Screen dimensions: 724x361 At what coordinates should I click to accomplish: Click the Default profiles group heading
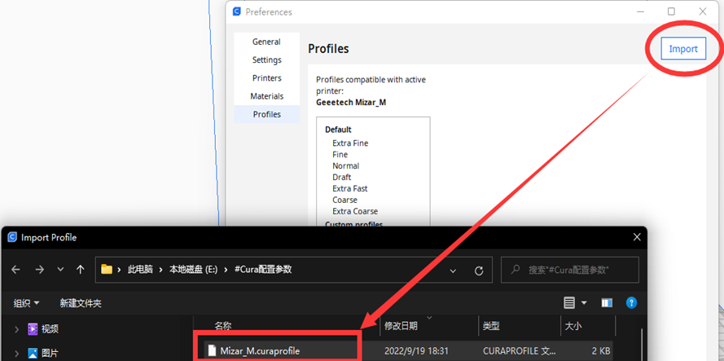[x=338, y=130]
